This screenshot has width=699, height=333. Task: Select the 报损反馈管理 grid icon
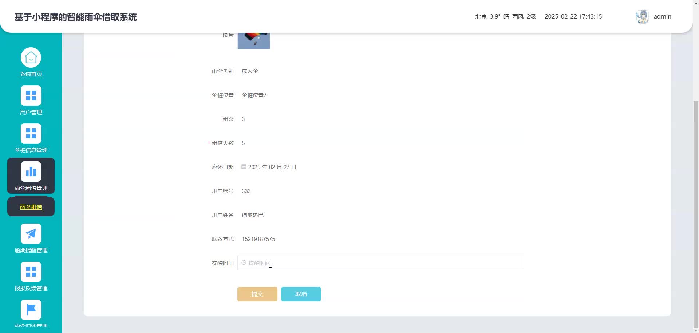[x=31, y=272]
